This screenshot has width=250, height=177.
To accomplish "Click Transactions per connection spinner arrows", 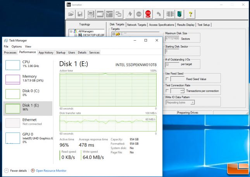I will click(x=183, y=91).
